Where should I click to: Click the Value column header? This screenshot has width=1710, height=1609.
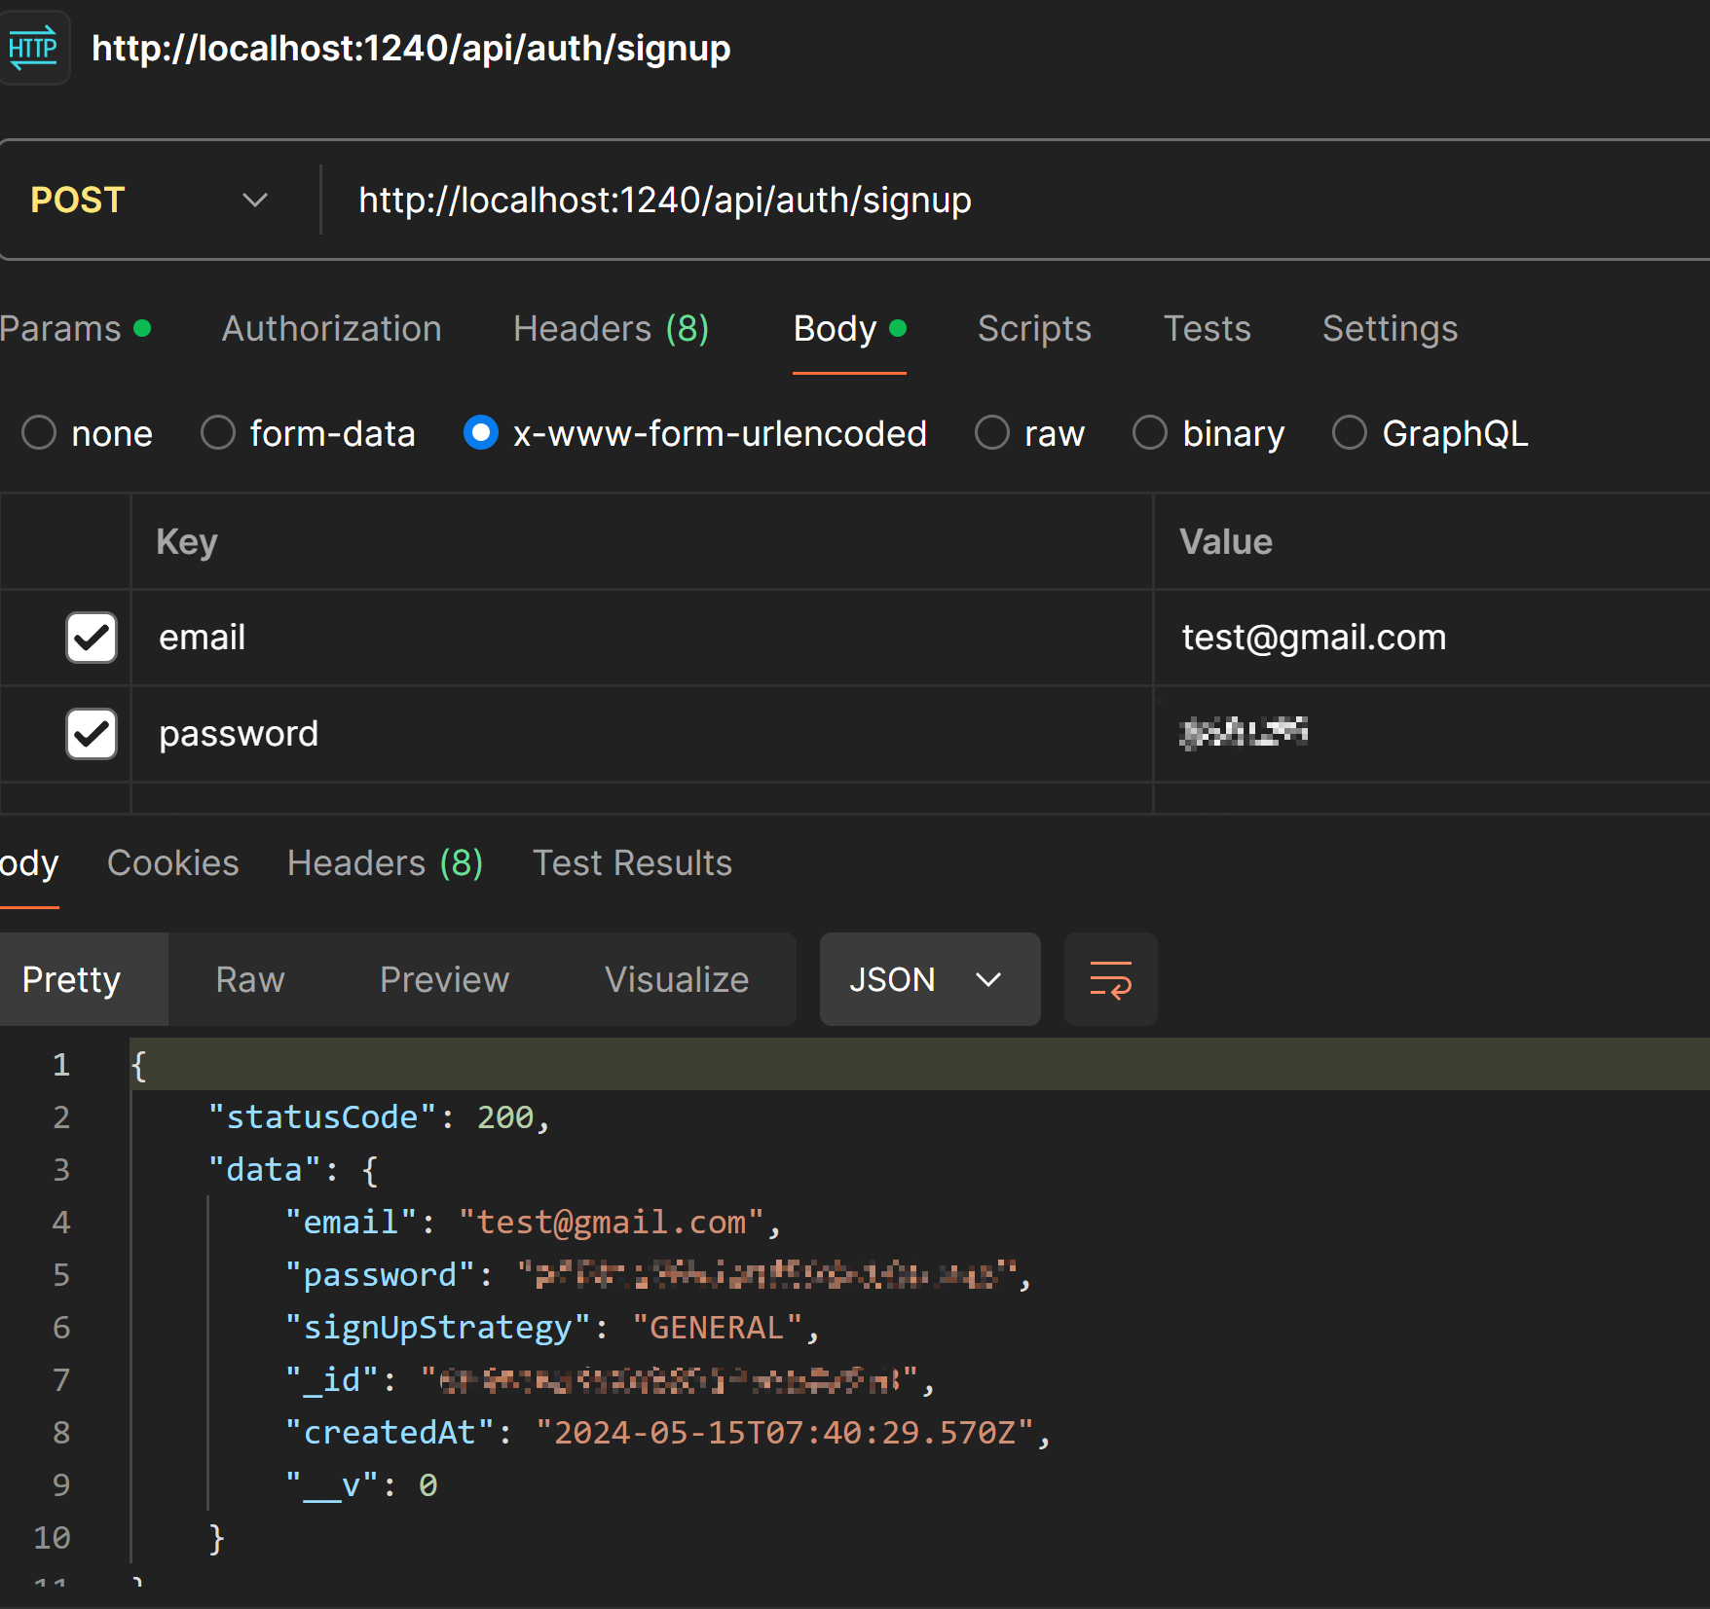tap(1226, 542)
